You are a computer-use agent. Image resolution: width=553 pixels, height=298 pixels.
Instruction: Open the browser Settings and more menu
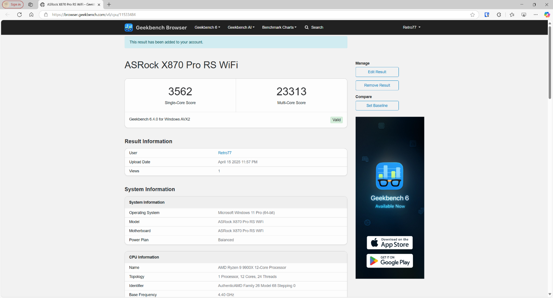[535, 15]
